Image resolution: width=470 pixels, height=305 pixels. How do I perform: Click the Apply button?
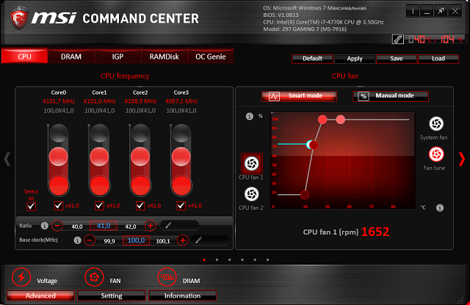click(355, 59)
